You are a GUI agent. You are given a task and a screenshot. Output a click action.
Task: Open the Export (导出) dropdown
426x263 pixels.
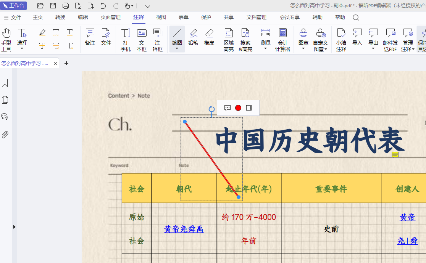(373, 48)
